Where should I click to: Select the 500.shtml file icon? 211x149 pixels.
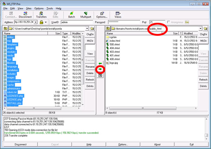[107, 45]
